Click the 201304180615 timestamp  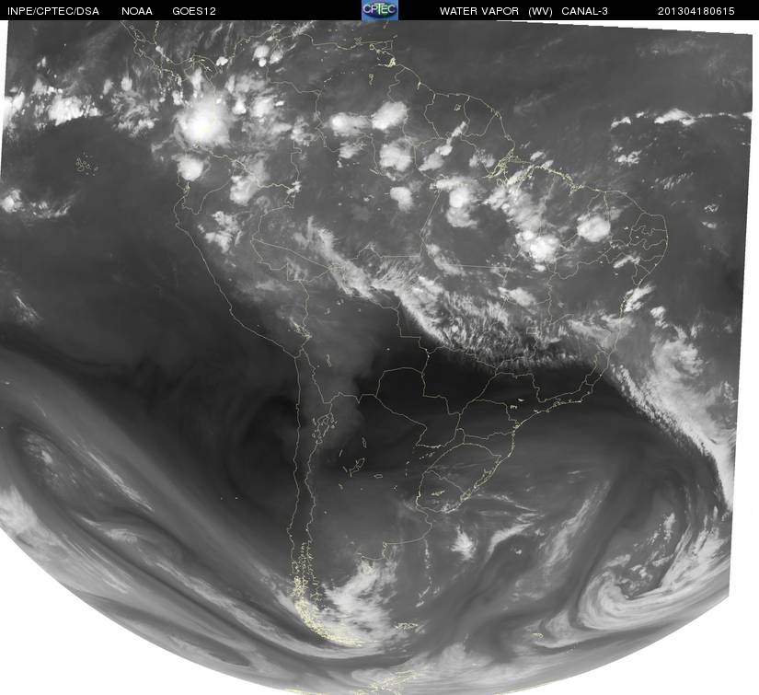click(696, 11)
